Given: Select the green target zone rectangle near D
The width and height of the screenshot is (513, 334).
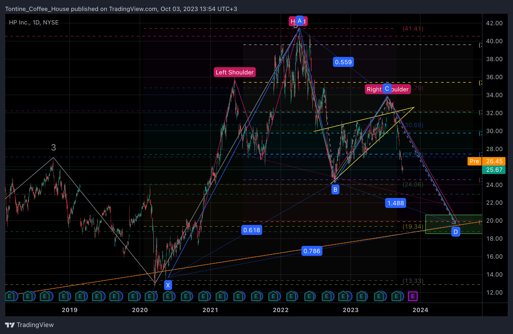Looking at the screenshot, I should click(x=454, y=224).
